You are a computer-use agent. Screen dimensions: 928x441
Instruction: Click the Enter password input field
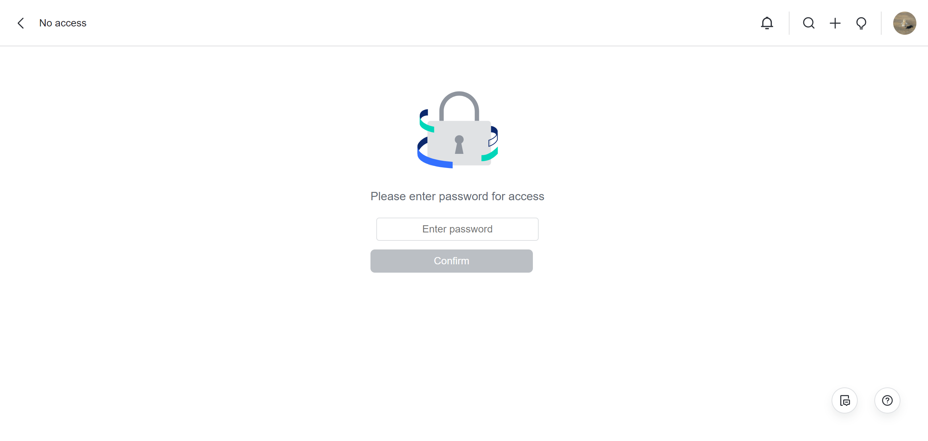pyautogui.click(x=457, y=229)
